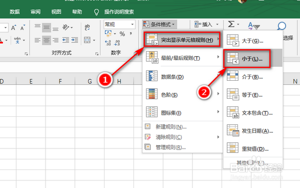This screenshot has height=188, width=300.
Task: Open 对齐方式 dialog launcher
Action: pos(97,54)
